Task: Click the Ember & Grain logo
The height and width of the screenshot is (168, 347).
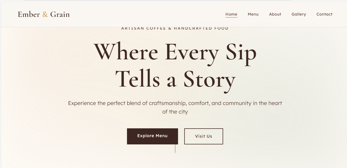Action: [x=43, y=14]
